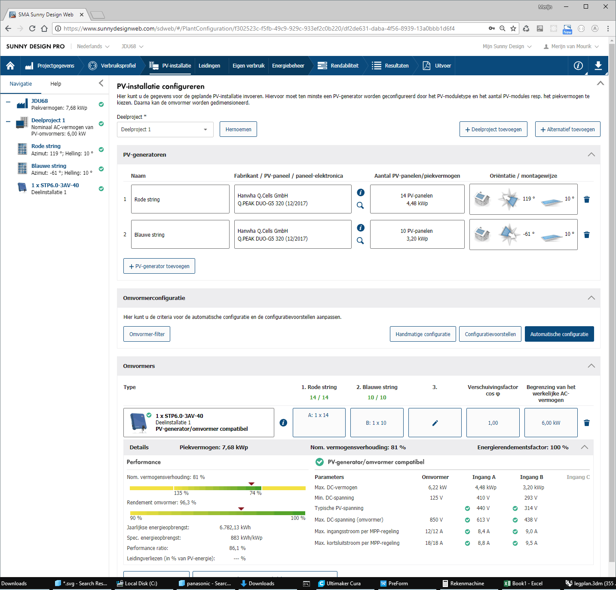Open the Help tab in sidebar
The height and width of the screenshot is (590, 616).
tap(55, 84)
